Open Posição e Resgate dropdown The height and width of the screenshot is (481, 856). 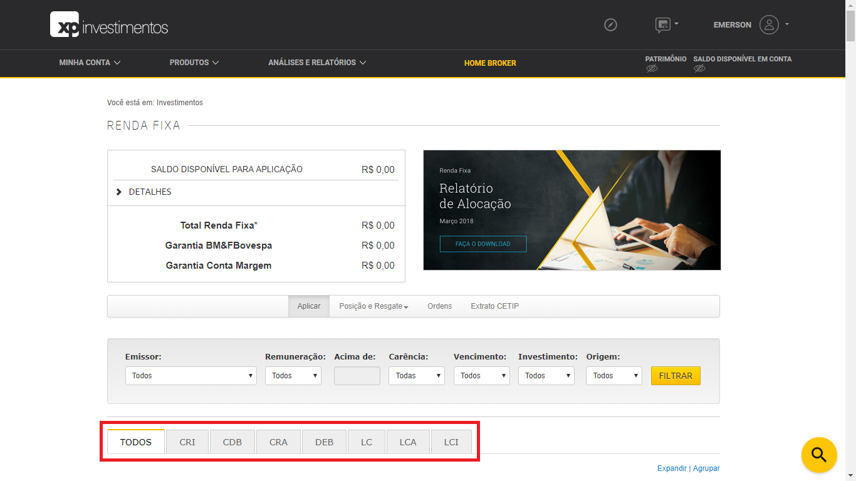[373, 306]
